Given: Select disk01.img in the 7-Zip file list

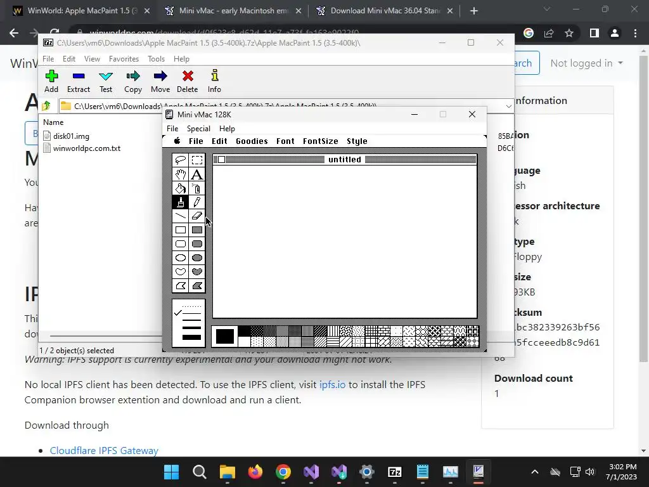Looking at the screenshot, I should tap(71, 136).
